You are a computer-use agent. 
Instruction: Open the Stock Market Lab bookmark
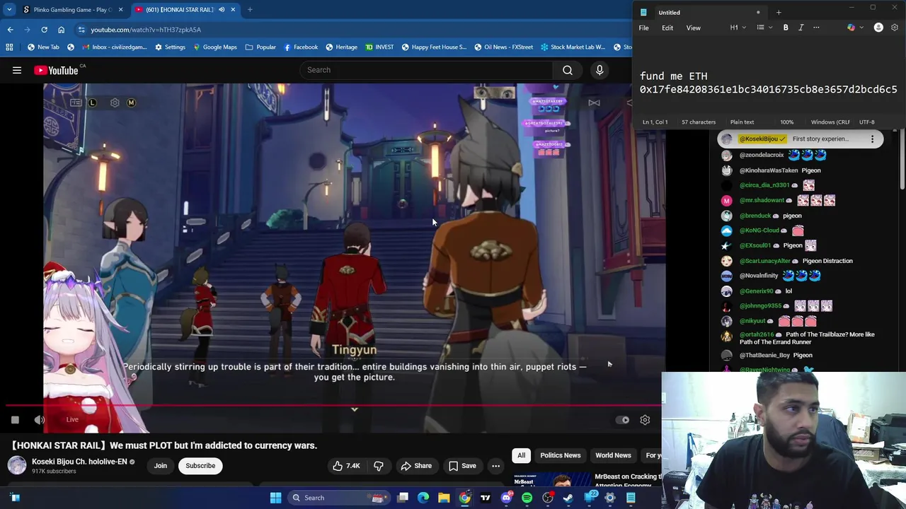[573, 47]
